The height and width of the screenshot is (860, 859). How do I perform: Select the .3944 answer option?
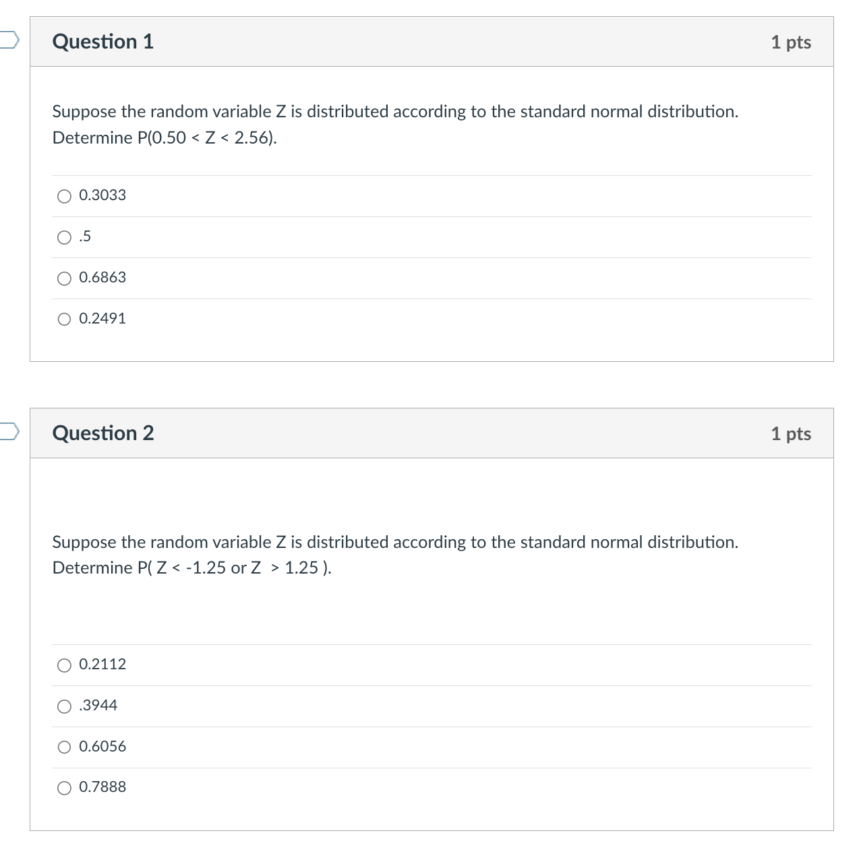coord(64,706)
